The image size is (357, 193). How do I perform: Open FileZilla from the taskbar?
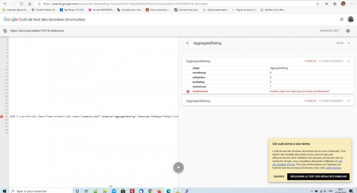[x=132, y=191]
